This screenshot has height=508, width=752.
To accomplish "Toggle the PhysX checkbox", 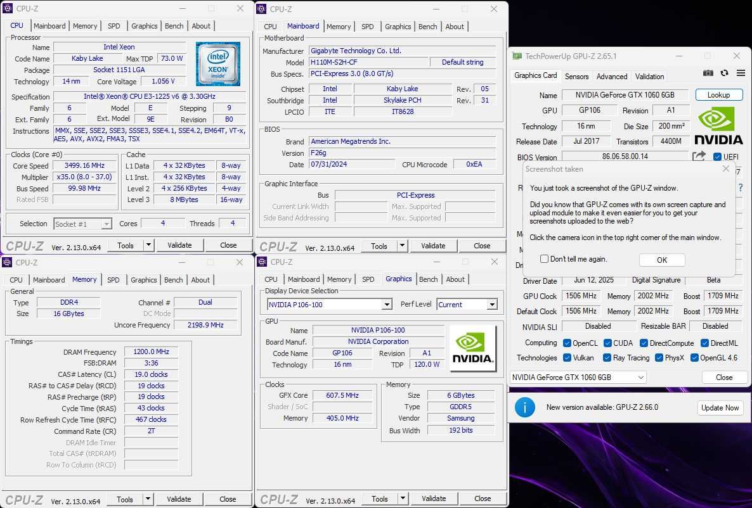I will click(659, 357).
